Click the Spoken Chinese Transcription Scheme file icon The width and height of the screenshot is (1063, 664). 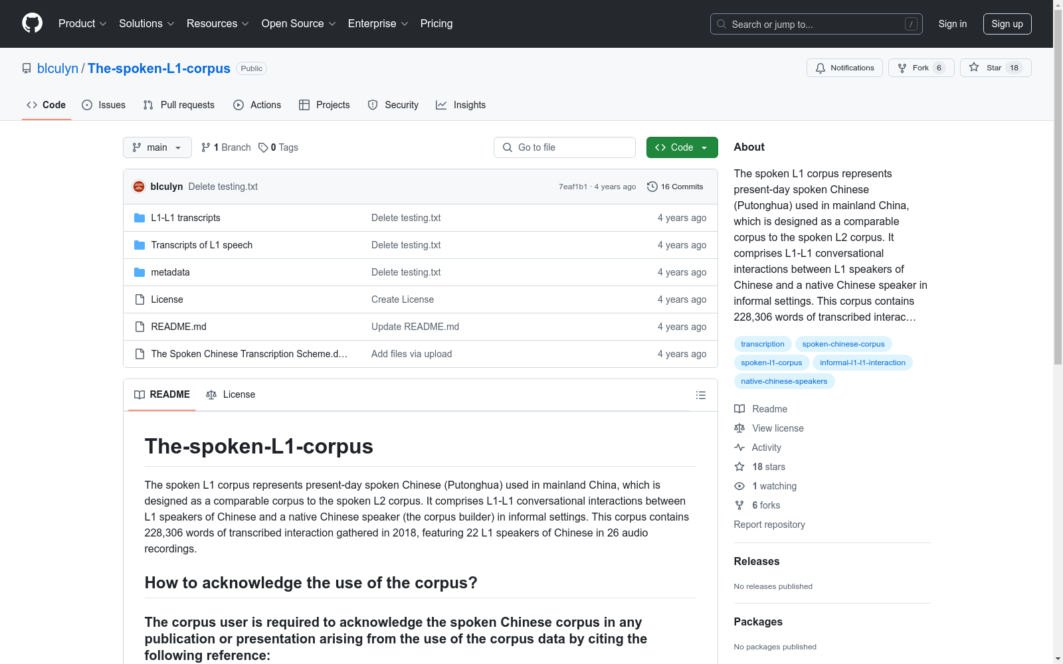pyautogui.click(x=140, y=354)
